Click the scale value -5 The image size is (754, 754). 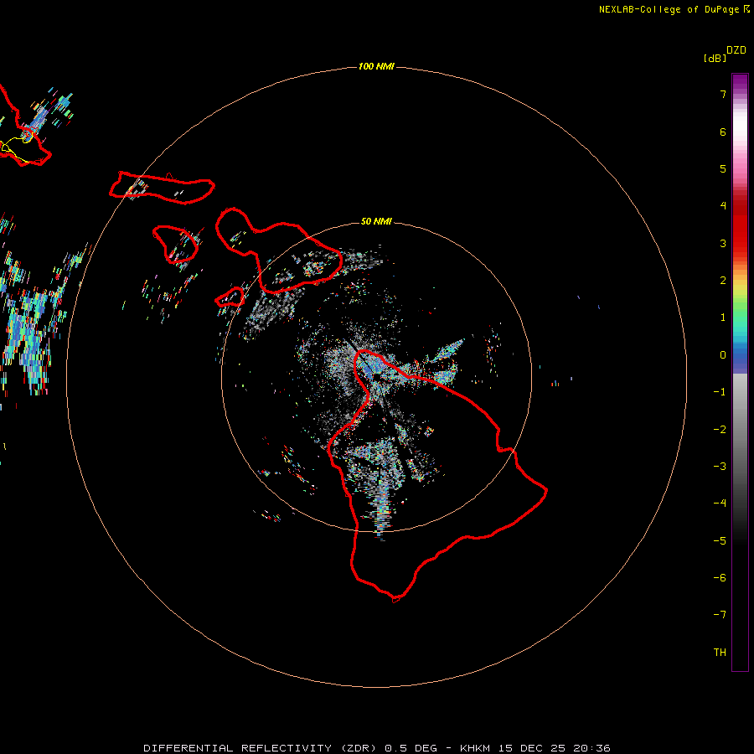[720, 541]
